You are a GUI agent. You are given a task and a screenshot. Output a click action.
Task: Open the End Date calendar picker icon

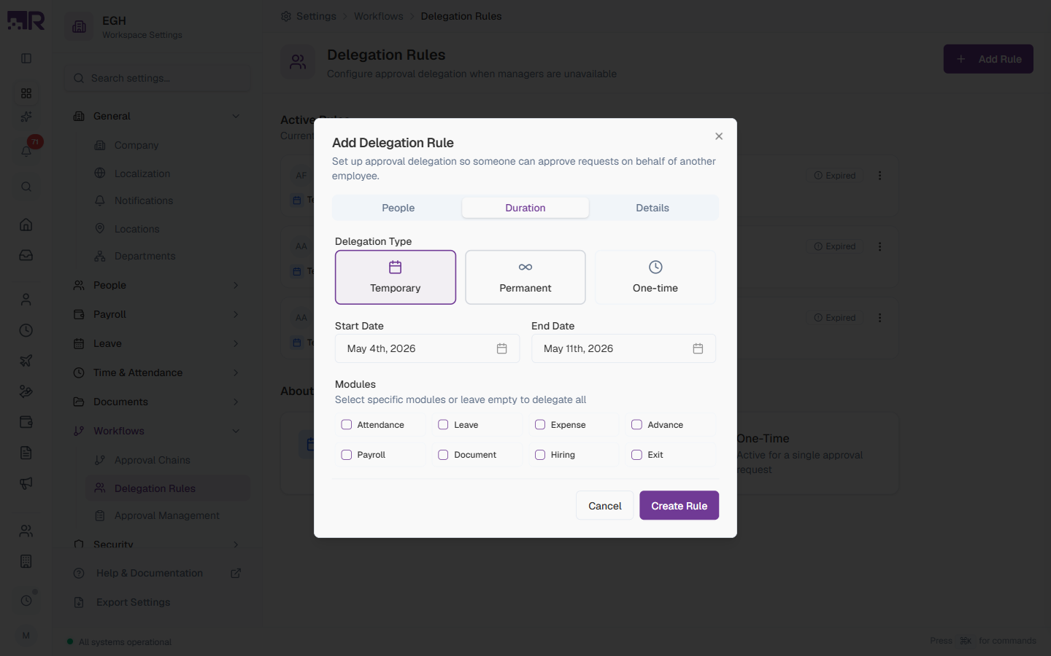[x=698, y=348]
